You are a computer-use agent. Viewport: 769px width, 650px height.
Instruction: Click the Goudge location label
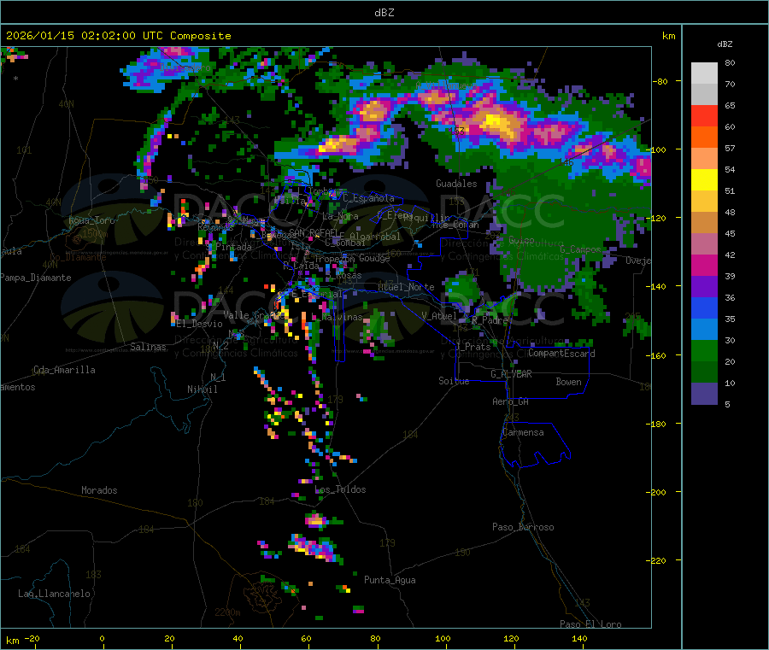[374, 258]
